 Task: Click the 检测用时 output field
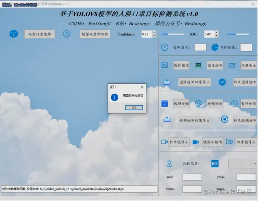pyautogui.click(x=200, y=47)
